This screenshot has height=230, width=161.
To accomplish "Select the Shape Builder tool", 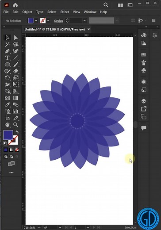I will (x=7, y=91).
